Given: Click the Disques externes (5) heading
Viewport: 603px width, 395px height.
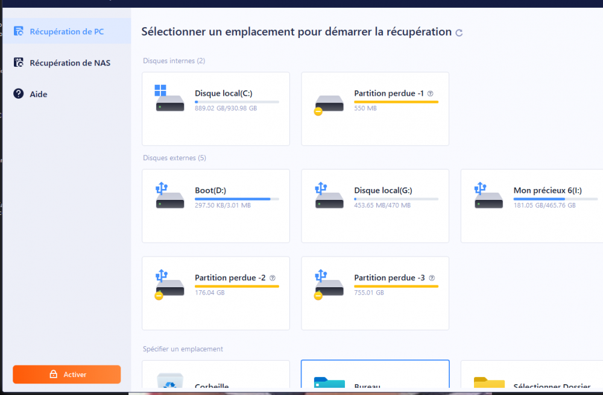Looking at the screenshot, I should (x=174, y=158).
